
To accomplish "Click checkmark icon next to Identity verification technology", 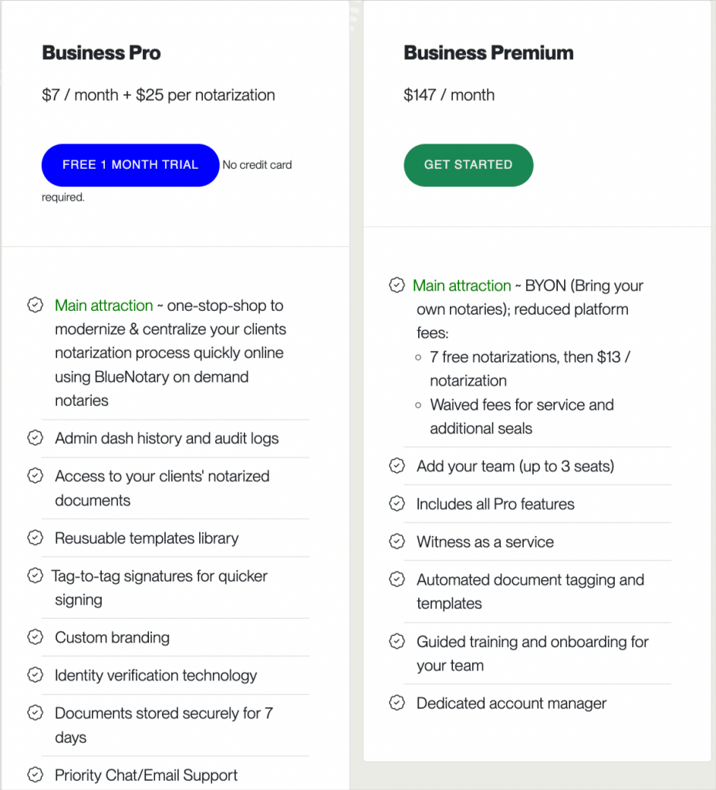I will pyautogui.click(x=35, y=674).
